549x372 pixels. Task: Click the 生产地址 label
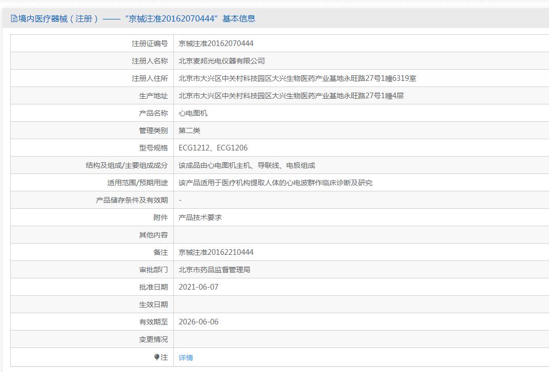click(153, 96)
